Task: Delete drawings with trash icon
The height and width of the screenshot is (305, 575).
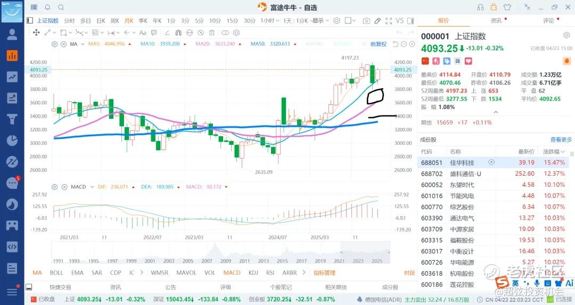Action: click(211, 32)
